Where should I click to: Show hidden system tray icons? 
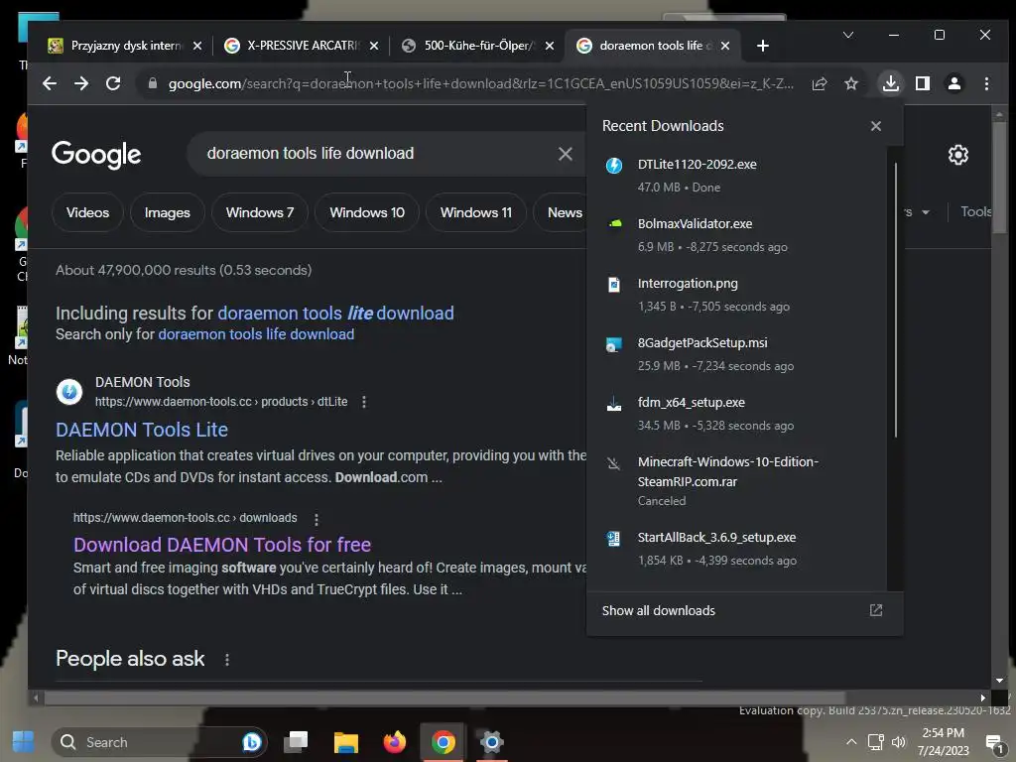(x=851, y=742)
